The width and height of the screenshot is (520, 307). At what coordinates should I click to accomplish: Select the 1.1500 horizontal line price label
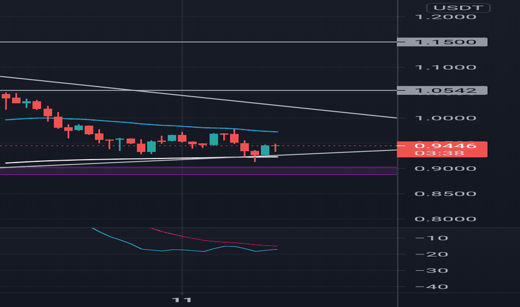[x=442, y=42]
